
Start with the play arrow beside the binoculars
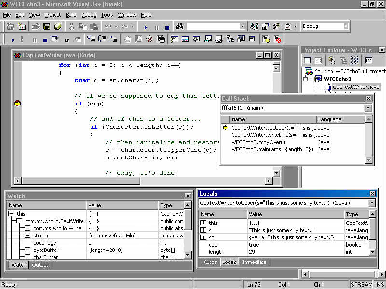(x=146, y=27)
